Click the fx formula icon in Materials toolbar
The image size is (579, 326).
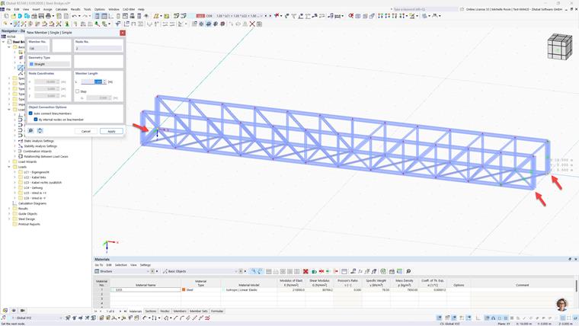(360, 271)
